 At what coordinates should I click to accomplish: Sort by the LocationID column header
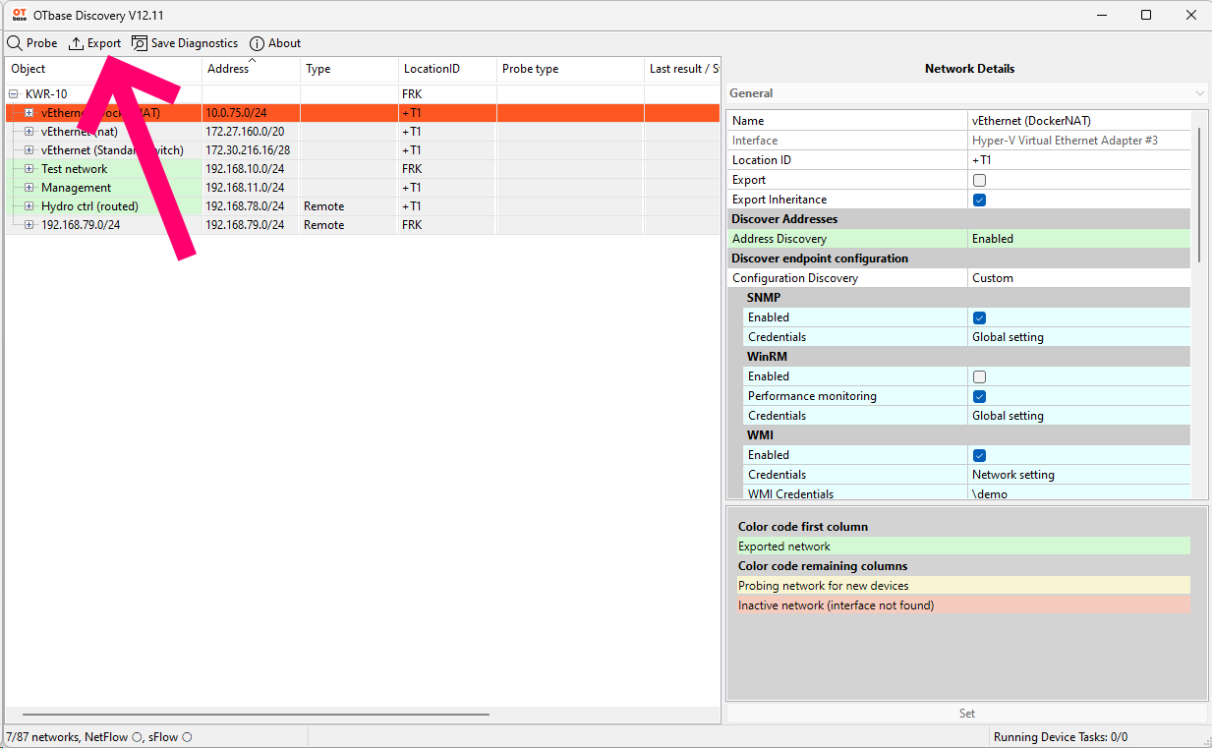click(447, 69)
